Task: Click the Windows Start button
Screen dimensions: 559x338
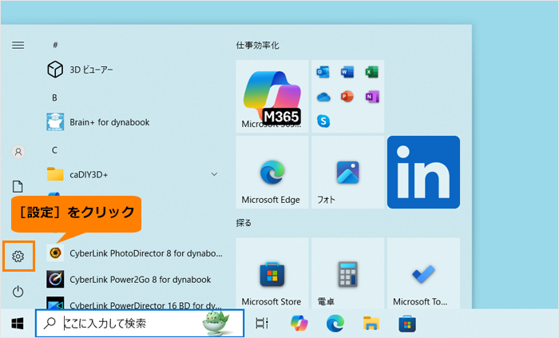Action: 18,324
